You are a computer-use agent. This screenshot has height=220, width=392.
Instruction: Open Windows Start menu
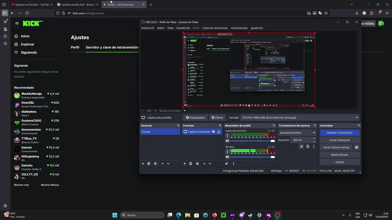pyautogui.click(x=115, y=215)
